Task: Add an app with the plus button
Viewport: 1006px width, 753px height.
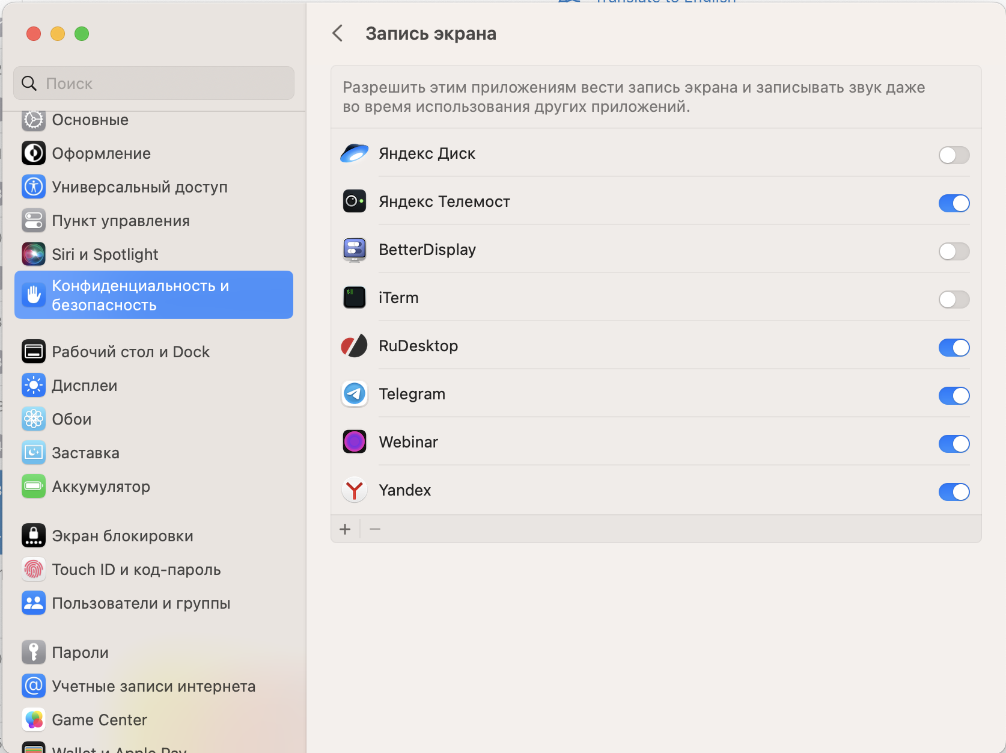Action: (345, 529)
